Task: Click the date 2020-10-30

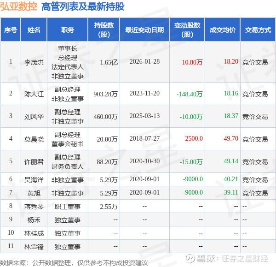Action: [x=144, y=161]
